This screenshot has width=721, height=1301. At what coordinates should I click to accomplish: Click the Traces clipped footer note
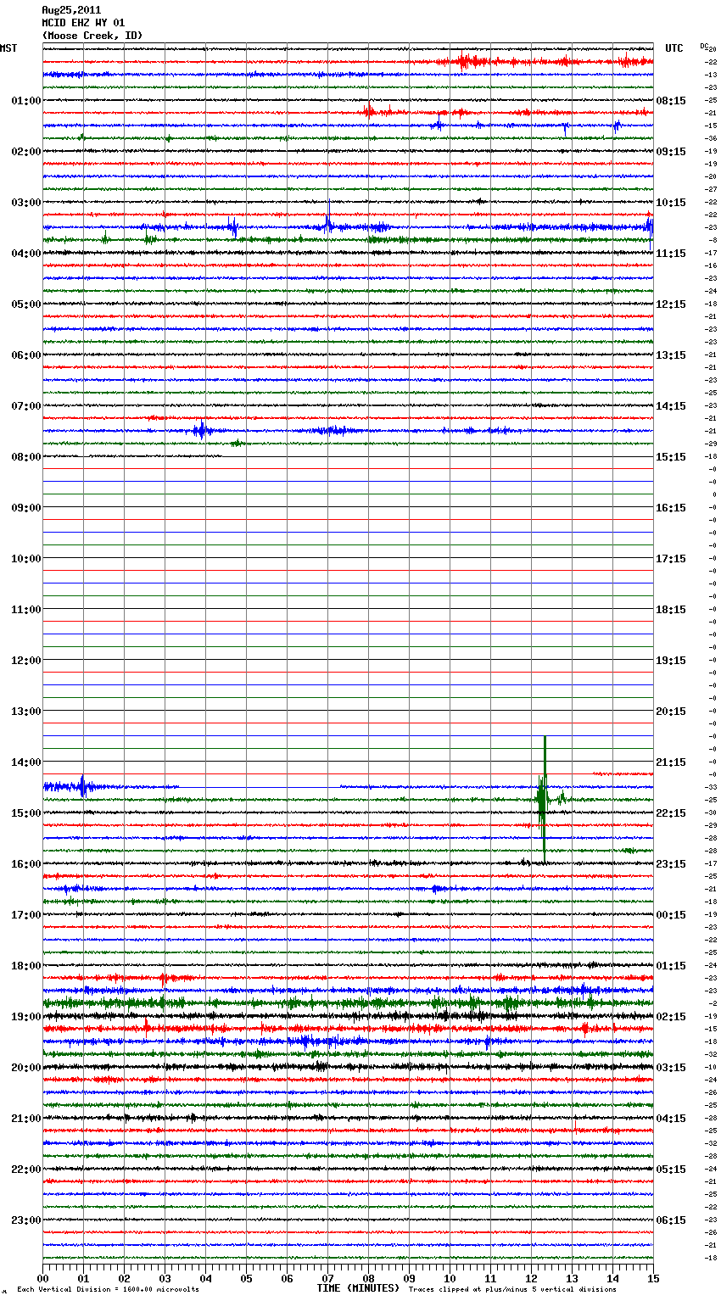click(x=512, y=1290)
